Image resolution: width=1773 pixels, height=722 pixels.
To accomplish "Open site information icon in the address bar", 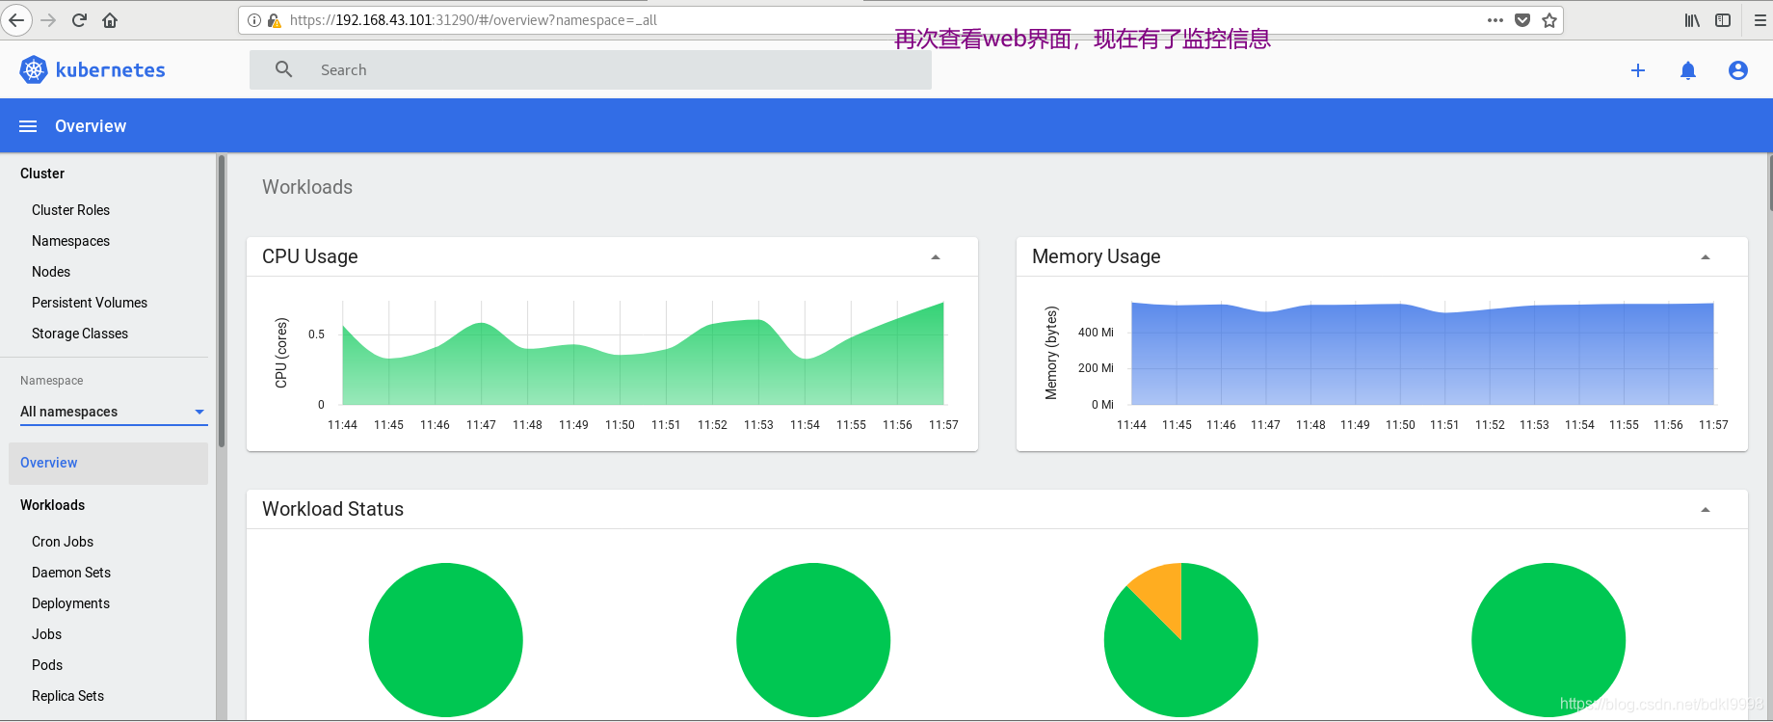I will point(254,20).
